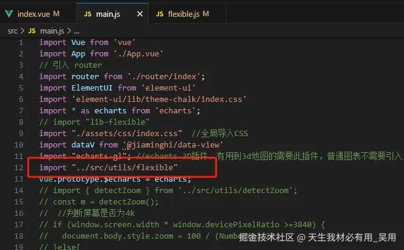The height and width of the screenshot is (250, 404).
Task: Click './router/index' path on line 4
Action: (x=164, y=76)
